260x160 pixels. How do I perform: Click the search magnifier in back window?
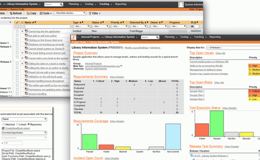tap(61, 4)
